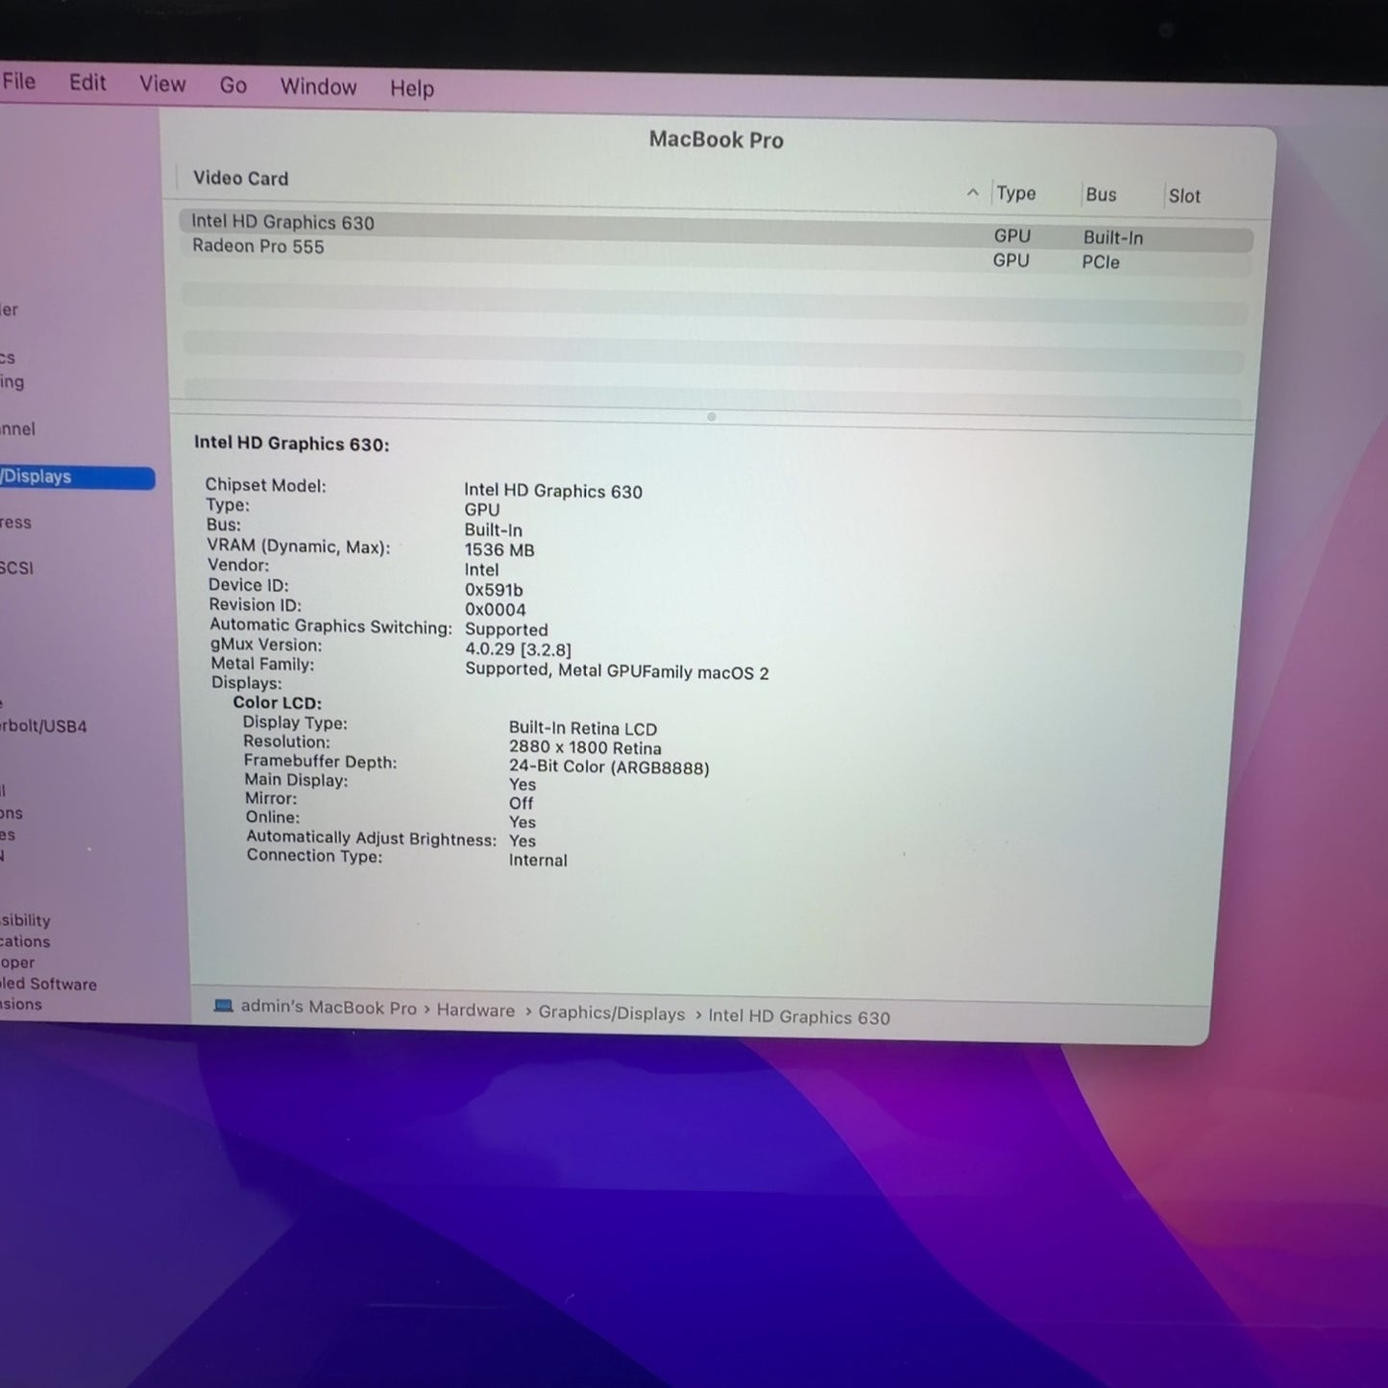Click the Video Card column header
Screen dimensions: 1388x1388
pos(241,179)
